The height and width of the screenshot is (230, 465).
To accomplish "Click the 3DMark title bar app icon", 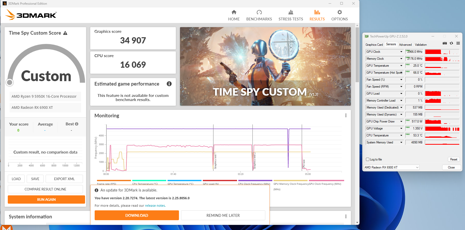I will 5,3.
